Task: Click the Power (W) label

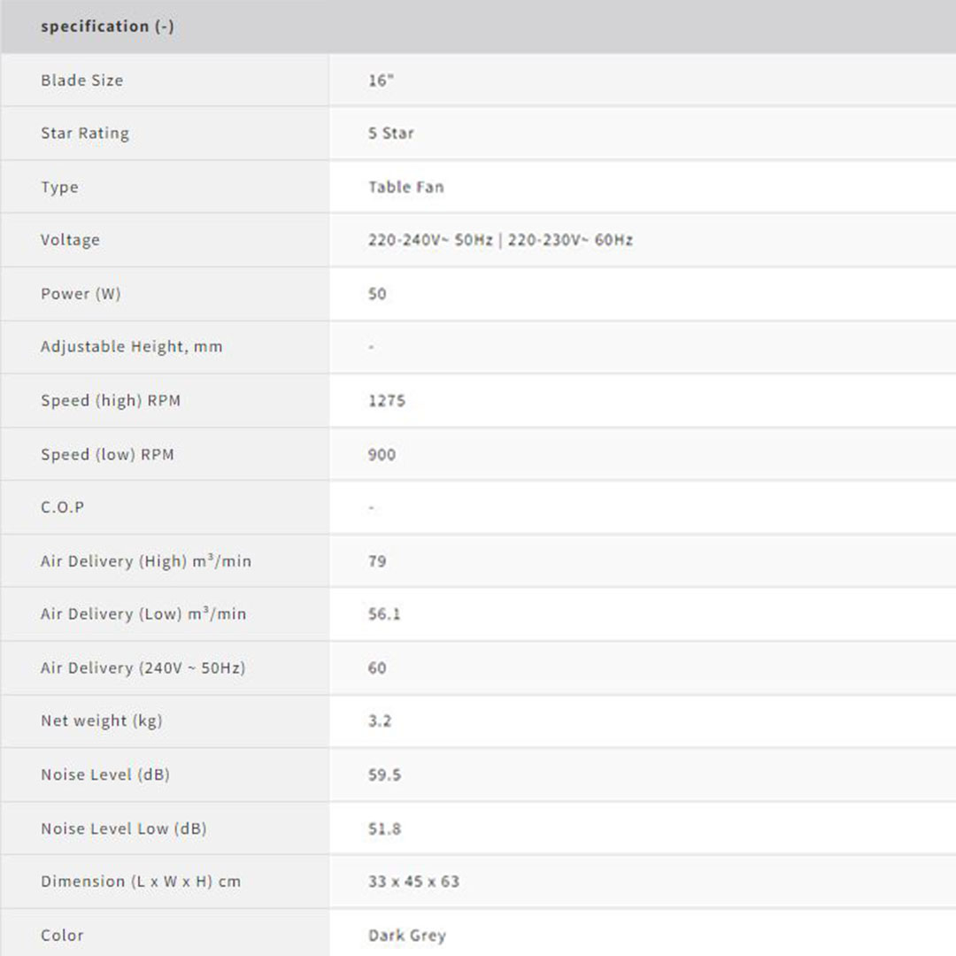Action: point(81,294)
